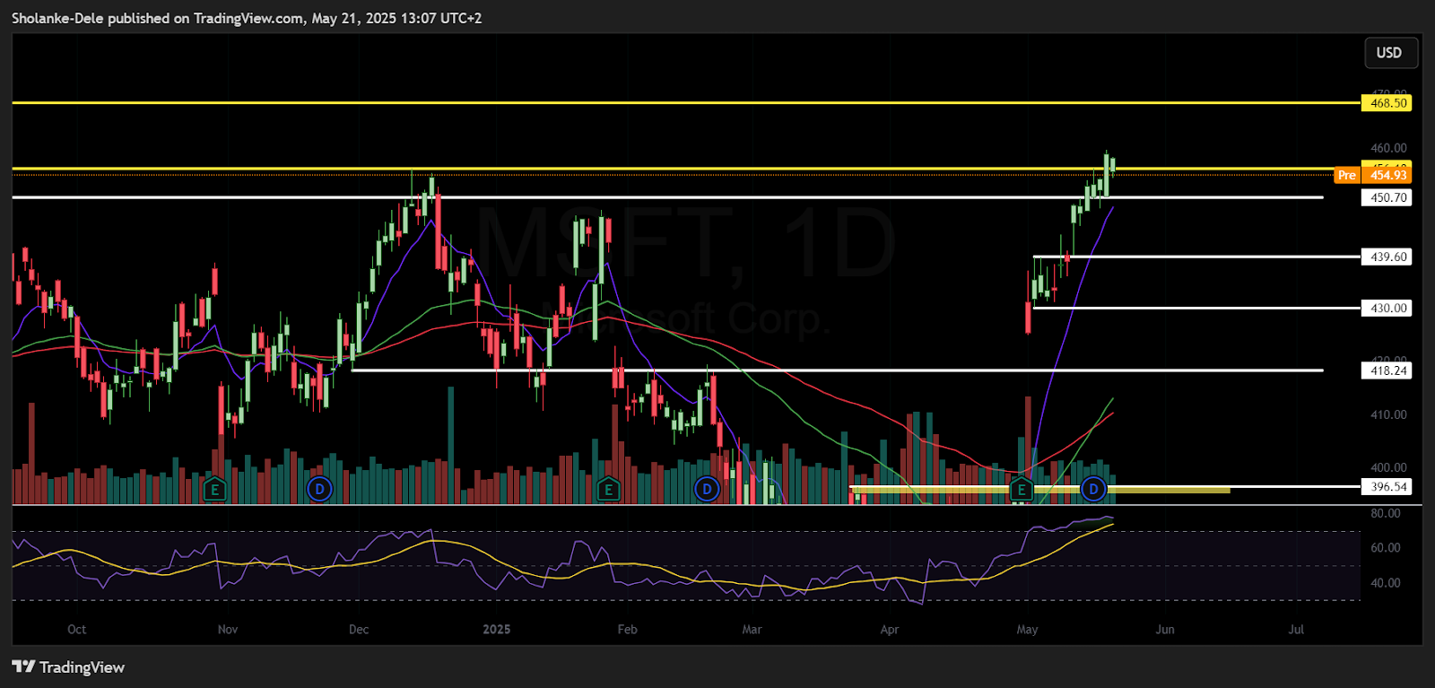Click the 410.00 price axis value
1435x688 pixels.
1388,414
